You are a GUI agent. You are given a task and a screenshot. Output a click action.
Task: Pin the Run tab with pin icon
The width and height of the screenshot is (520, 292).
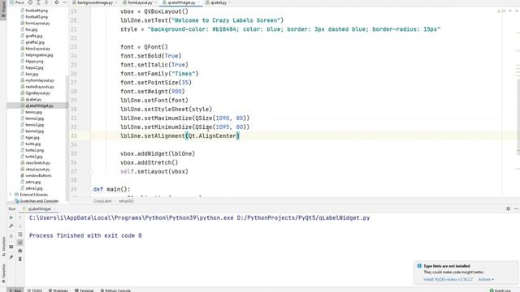pos(11,257)
